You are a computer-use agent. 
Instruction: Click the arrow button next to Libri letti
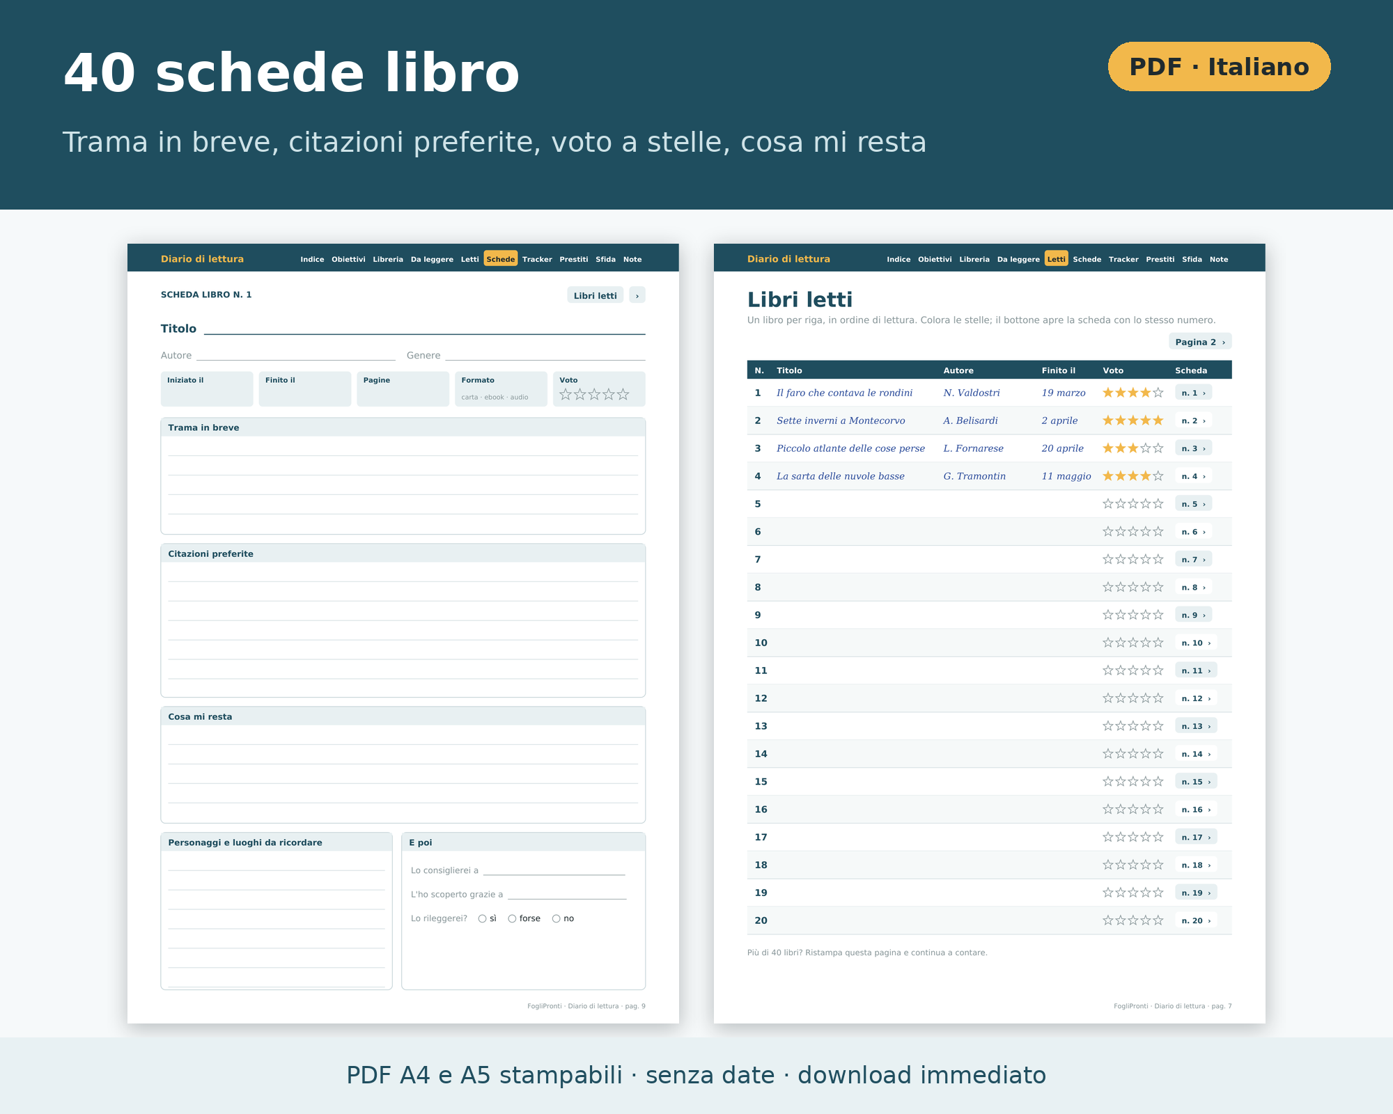coord(637,295)
